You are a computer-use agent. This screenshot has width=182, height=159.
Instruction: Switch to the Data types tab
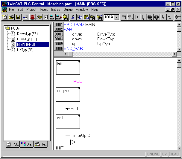(x=27, y=144)
